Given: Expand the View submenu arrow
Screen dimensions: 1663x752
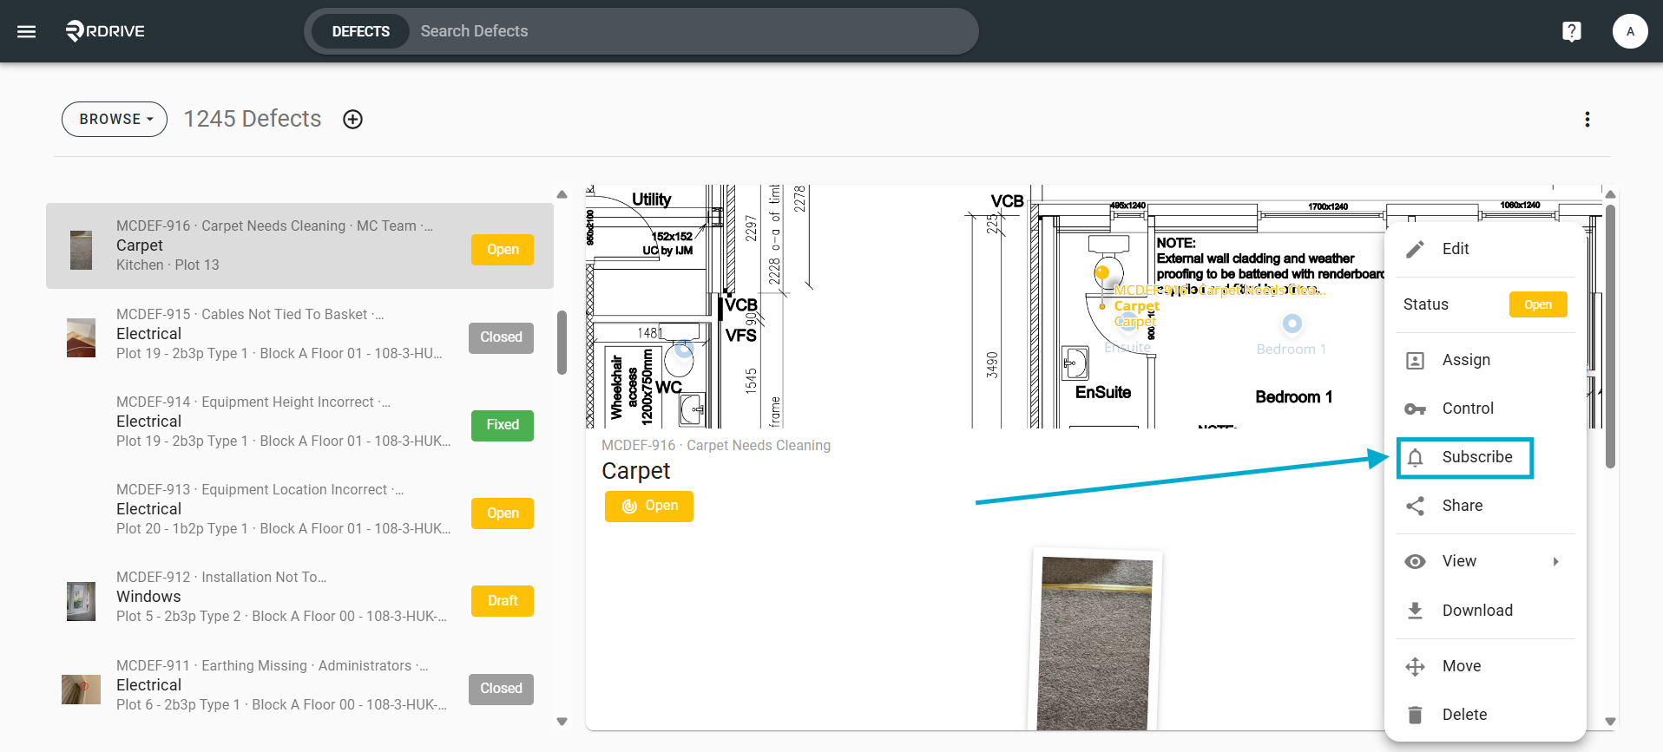Looking at the screenshot, I should coord(1556,561).
